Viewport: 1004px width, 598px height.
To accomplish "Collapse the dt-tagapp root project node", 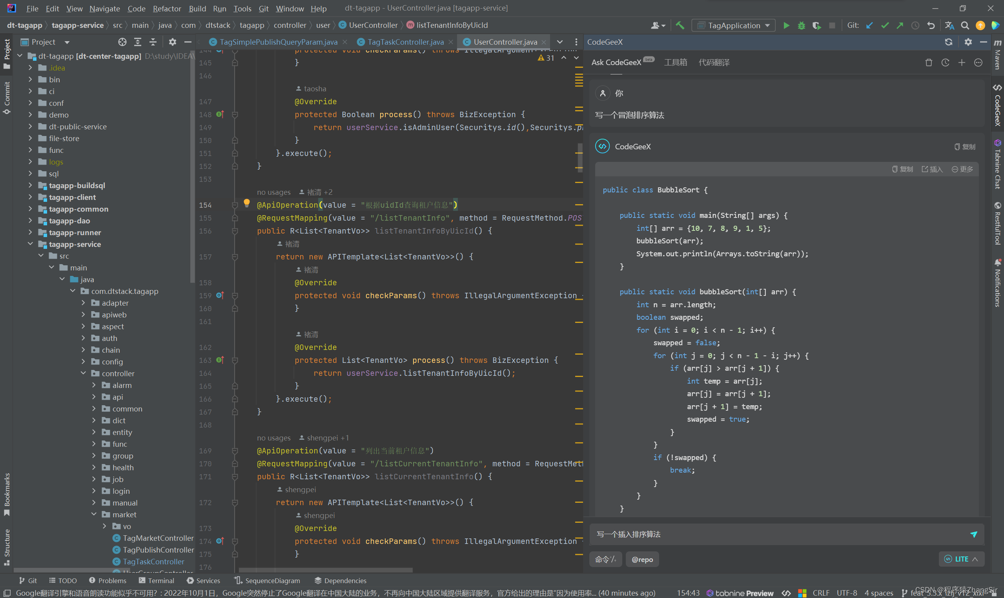I will click(x=20, y=56).
